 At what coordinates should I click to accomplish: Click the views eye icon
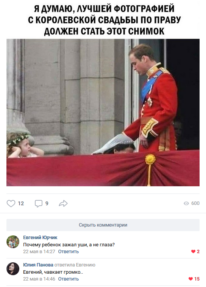(x=186, y=203)
